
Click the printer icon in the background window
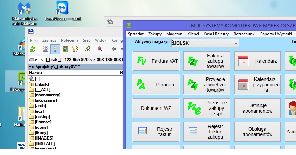(x=110, y=21)
